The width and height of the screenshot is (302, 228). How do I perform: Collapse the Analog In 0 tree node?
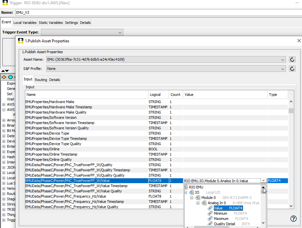click(x=198, y=203)
